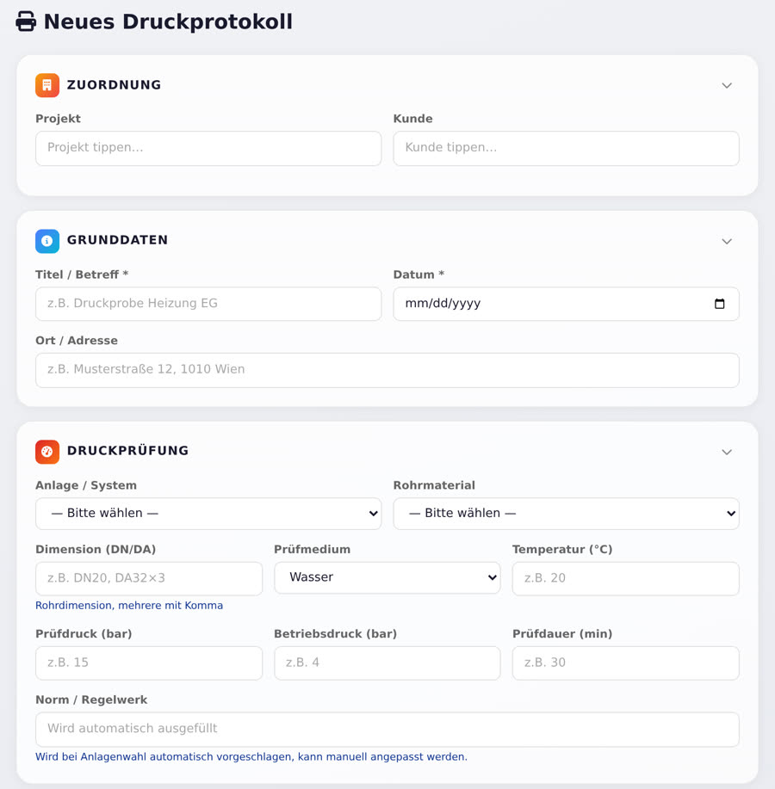This screenshot has height=789, width=775.
Task: Select the Temperatur (°C) input
Action: click(625, 579)
